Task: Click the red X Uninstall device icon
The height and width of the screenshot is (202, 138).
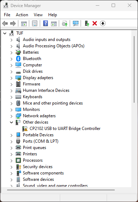Action: point(95,24)
